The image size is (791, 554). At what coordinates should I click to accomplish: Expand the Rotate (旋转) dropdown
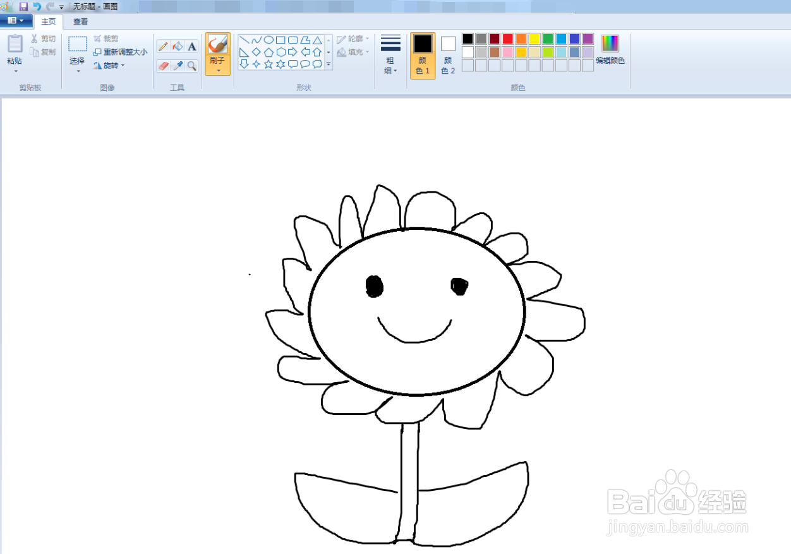[123, 66]
